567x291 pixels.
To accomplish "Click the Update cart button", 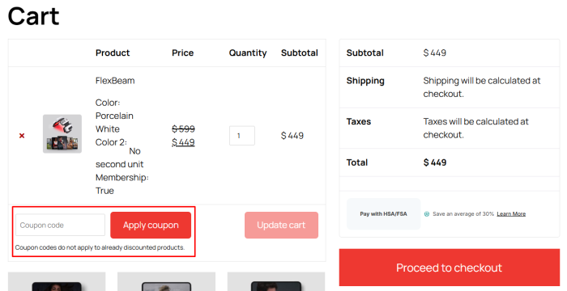I will (281, 225).
